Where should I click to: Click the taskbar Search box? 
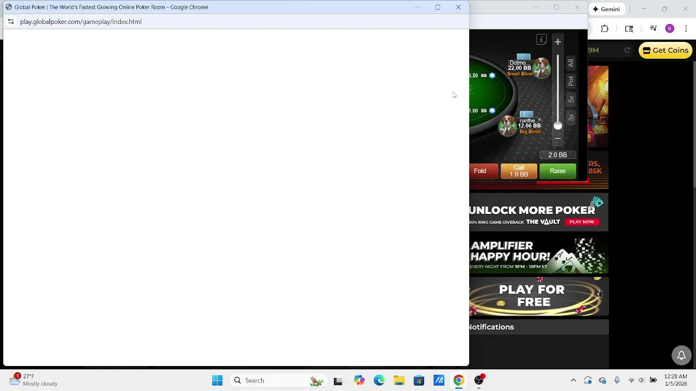[x=278, y=381]
